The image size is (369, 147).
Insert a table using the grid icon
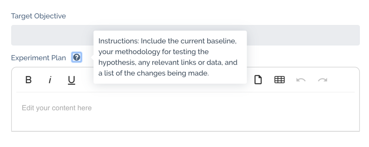[x=279, y=80]
